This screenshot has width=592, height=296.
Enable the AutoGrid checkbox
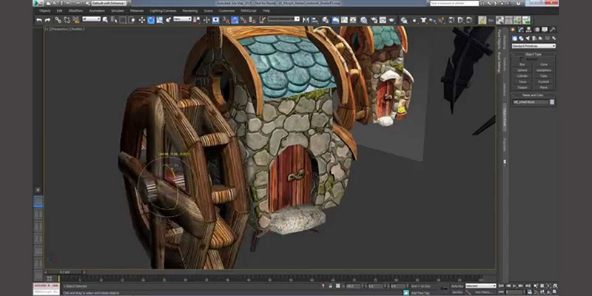pos(522,59)
